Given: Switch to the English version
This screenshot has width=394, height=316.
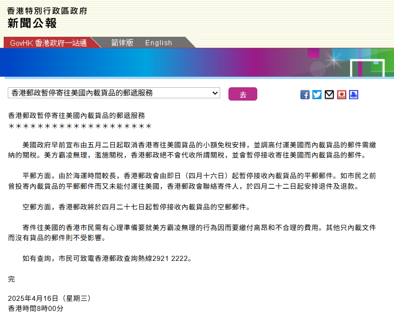Looking at the screenshot, I should (158, 43).
